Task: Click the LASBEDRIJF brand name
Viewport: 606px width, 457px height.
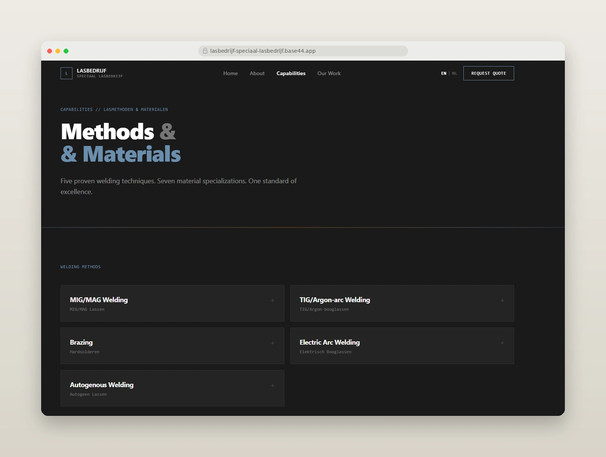Action: [x=92, y=71]
